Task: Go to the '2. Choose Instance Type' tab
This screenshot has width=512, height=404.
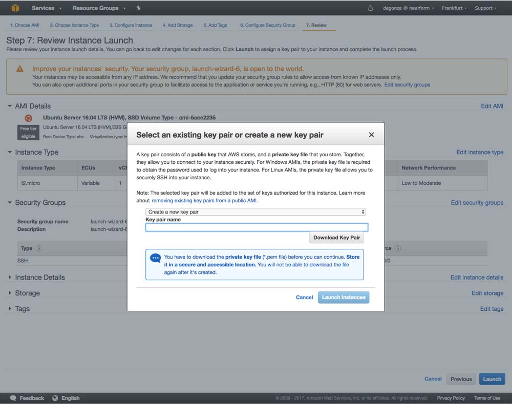Action: click(x=74, y=25)
